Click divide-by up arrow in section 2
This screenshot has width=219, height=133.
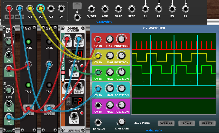[x=69, y=99]
